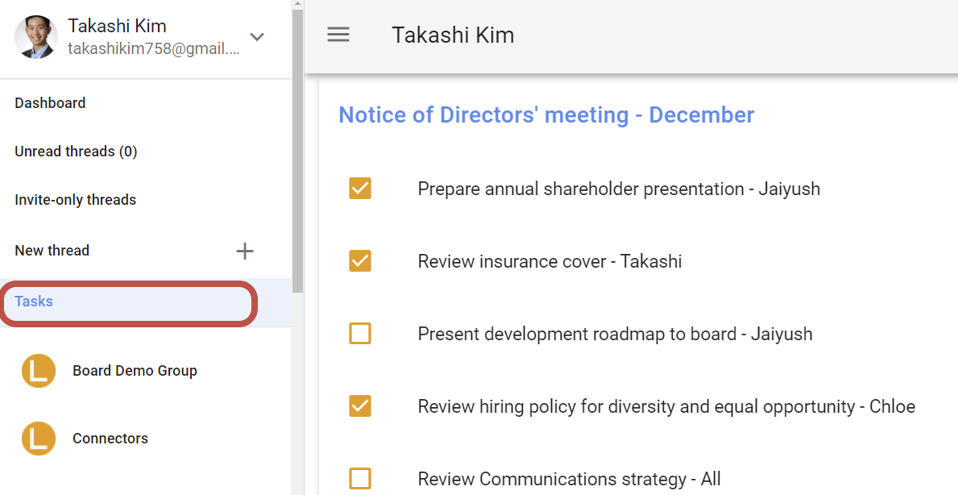The image size is (958, 495).
Task: Open Dashboard in the sidebar
Action: click(x=50, y=103)
